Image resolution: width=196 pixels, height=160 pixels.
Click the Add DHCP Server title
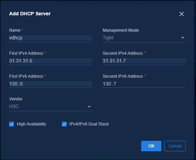click(x=30, y=14)
